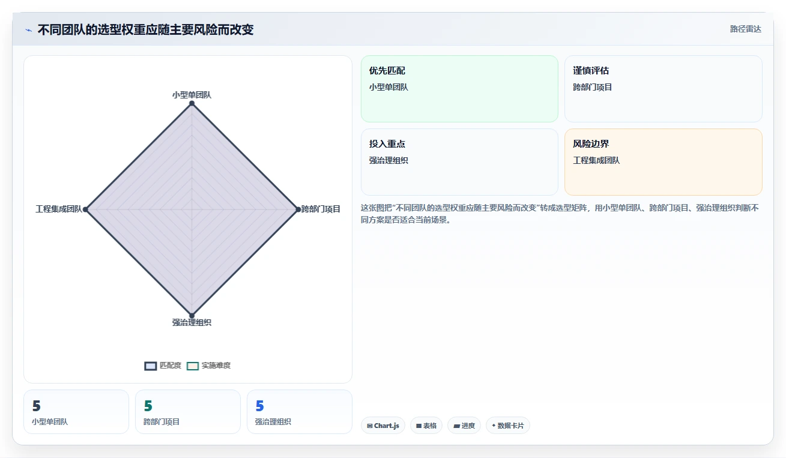Click the blue lightning icon beside the title
Viewport: 786px width, 458px height.
coord(28,30)
